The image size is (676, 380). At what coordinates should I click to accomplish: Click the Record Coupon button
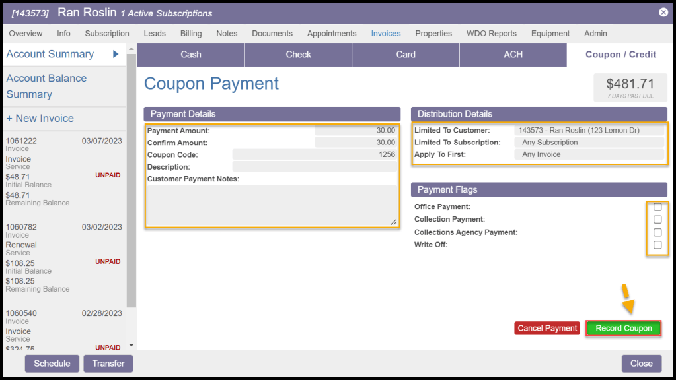pos(623,328)
